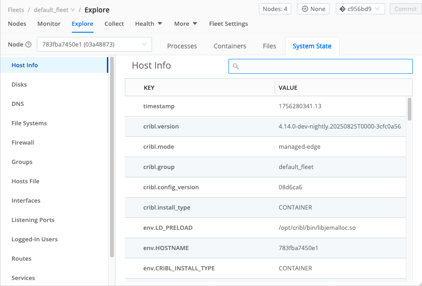Switch to the Containers tab

coord(230,46)
